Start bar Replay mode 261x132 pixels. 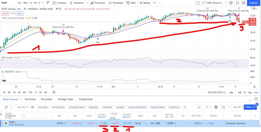(x=145, y=3)
